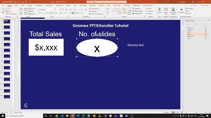
Task: Open the font color picker
Action: [65, 13]
